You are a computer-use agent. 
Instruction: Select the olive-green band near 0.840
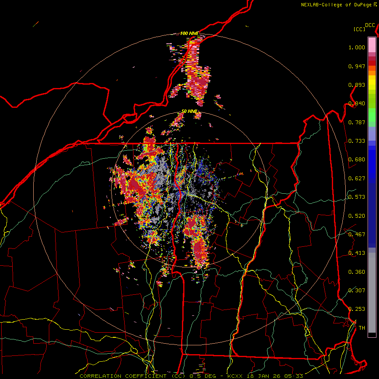pyautogui.click(x=372, y=101)
